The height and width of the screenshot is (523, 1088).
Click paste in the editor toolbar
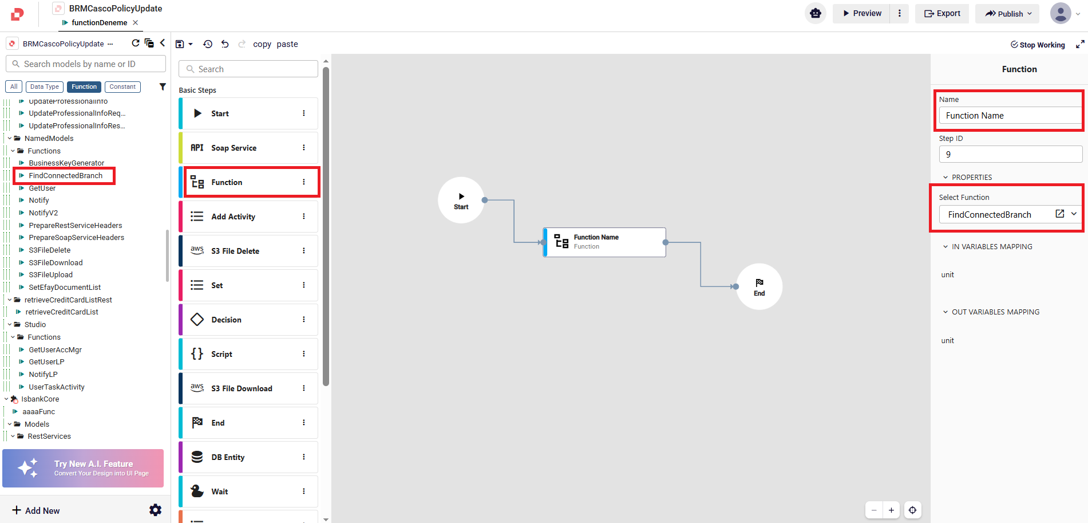coord(287,44)
